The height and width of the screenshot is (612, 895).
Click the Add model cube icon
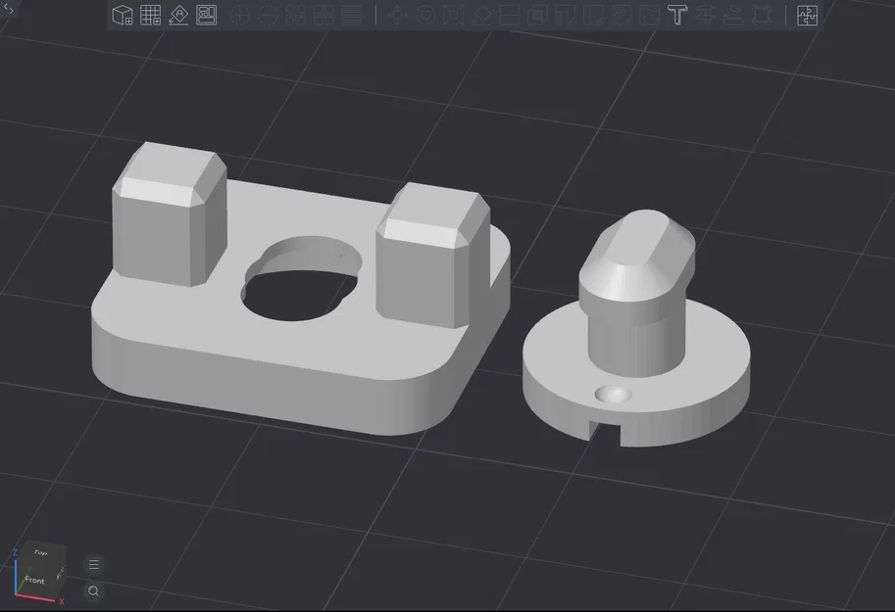pyautogui.click(x=123, y=16)
